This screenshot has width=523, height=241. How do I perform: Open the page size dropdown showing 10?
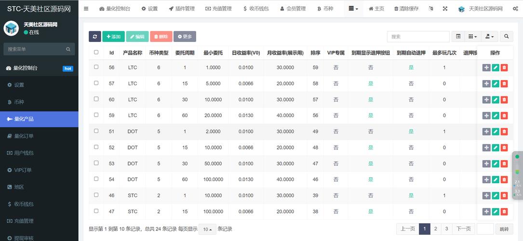click(209, 229)
